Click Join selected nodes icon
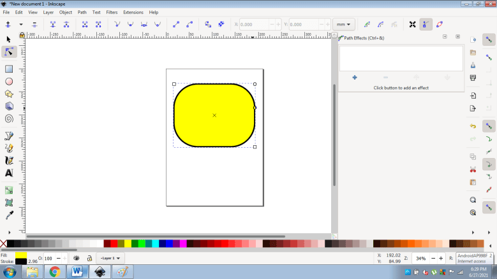This screenshot has width=497, height=279. click(53, 24)
